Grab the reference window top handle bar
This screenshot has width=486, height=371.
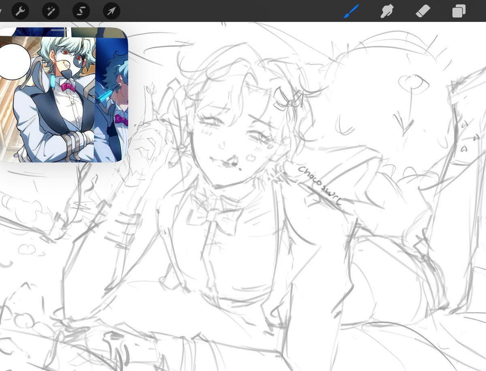click(59, 30)
